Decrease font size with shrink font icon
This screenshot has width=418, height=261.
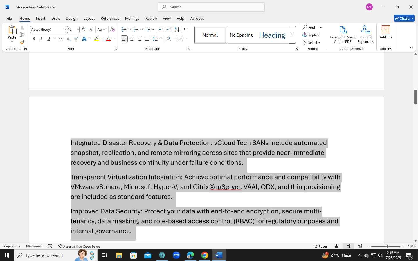91,30
